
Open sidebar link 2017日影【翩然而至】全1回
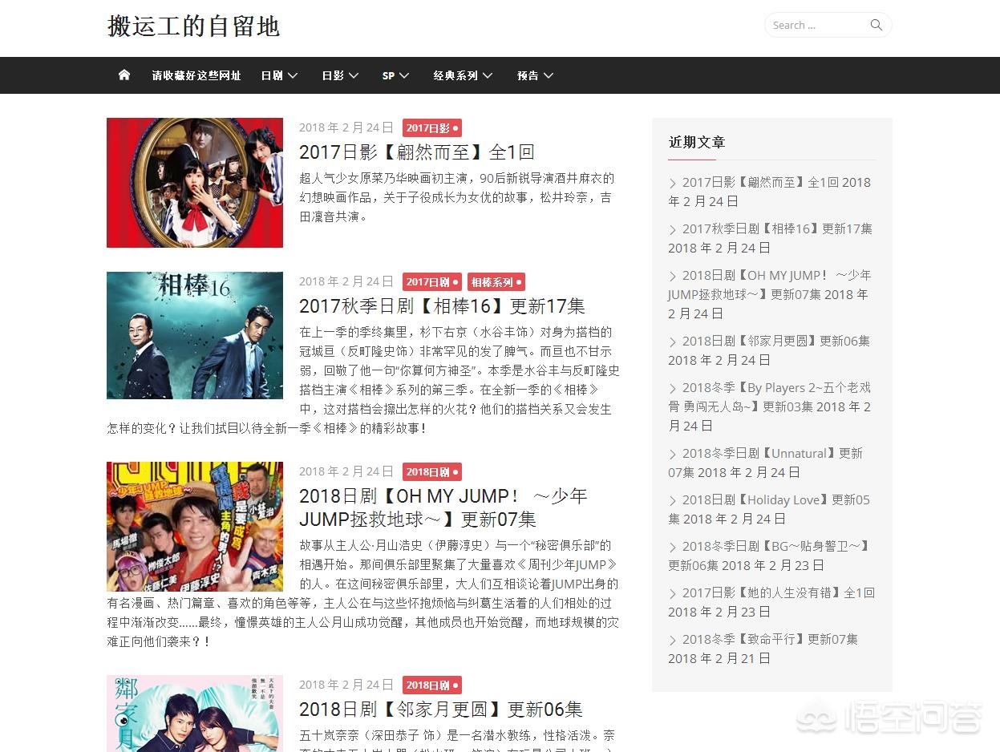point(760,182)
